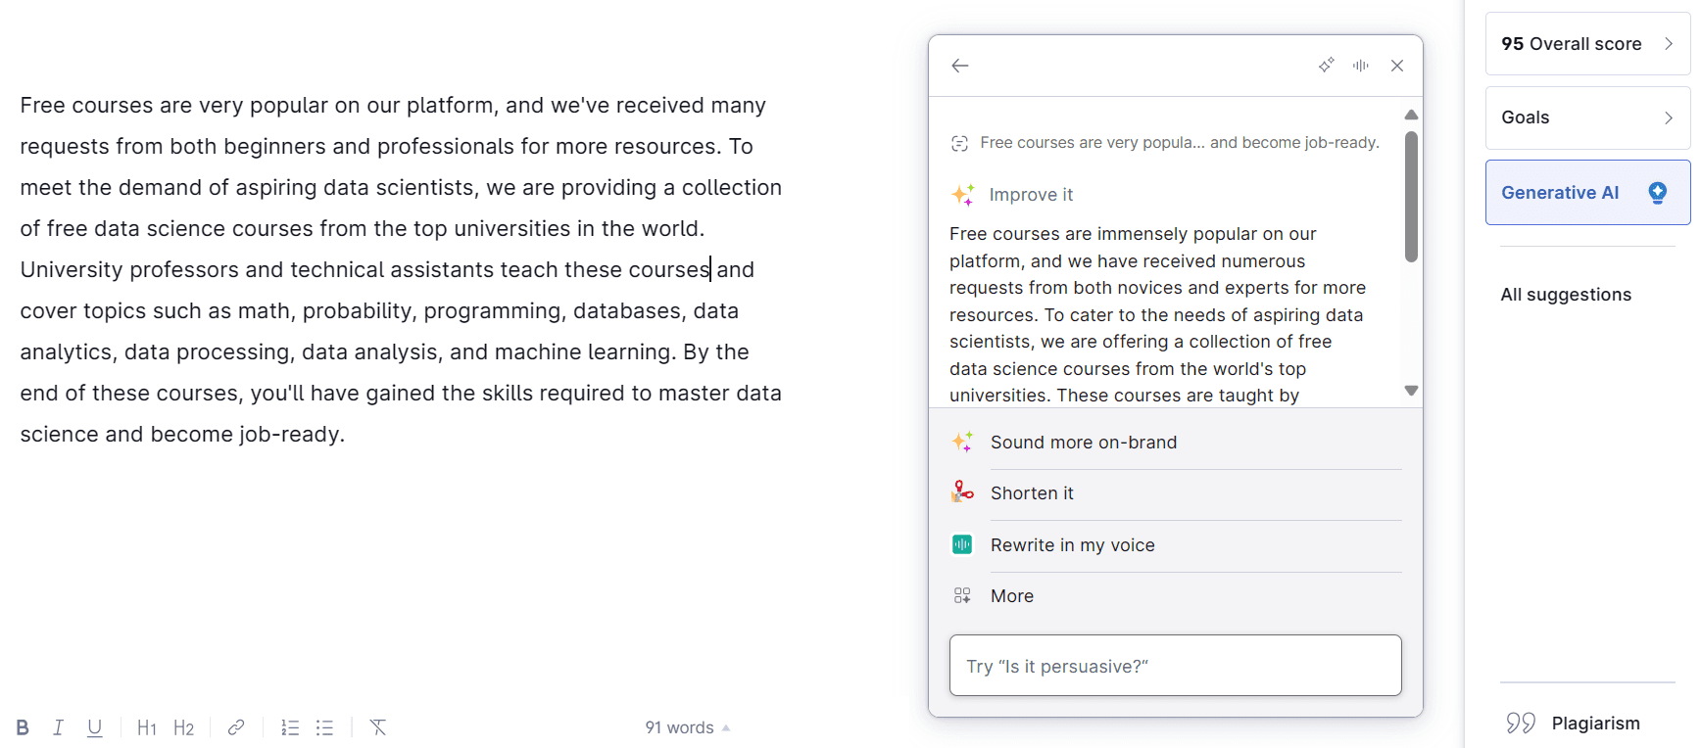Close the generative AI popup

1397,66
